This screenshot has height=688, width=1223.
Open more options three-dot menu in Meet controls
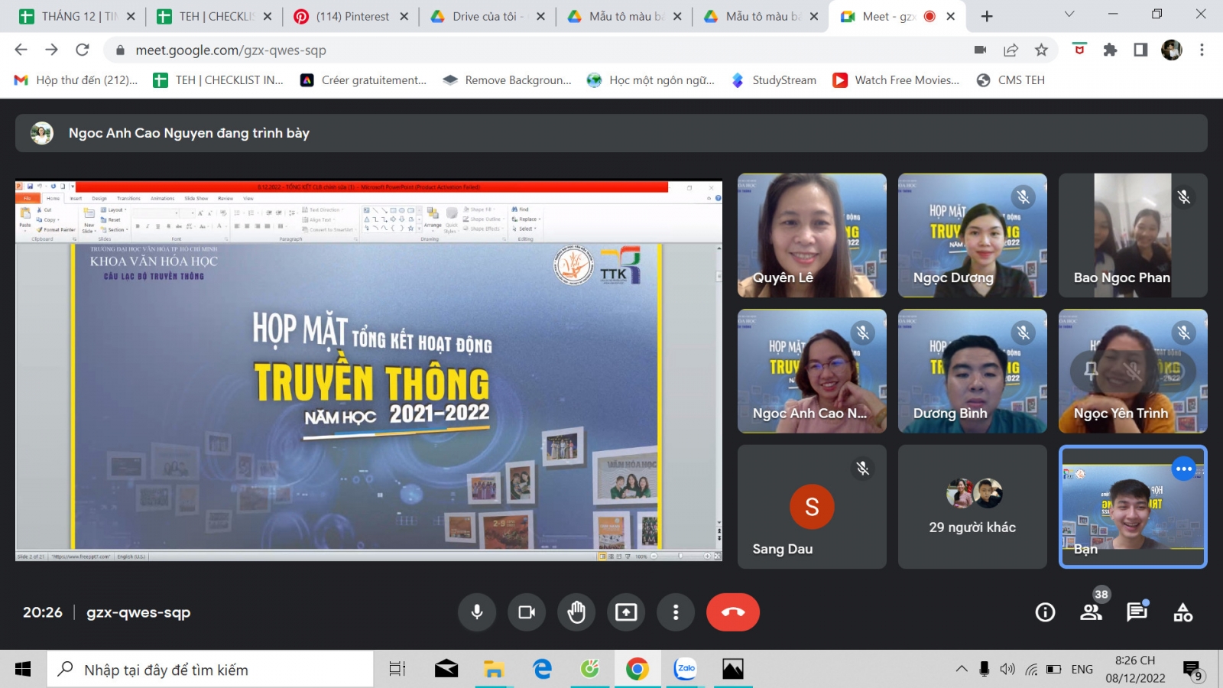(676, 612)
